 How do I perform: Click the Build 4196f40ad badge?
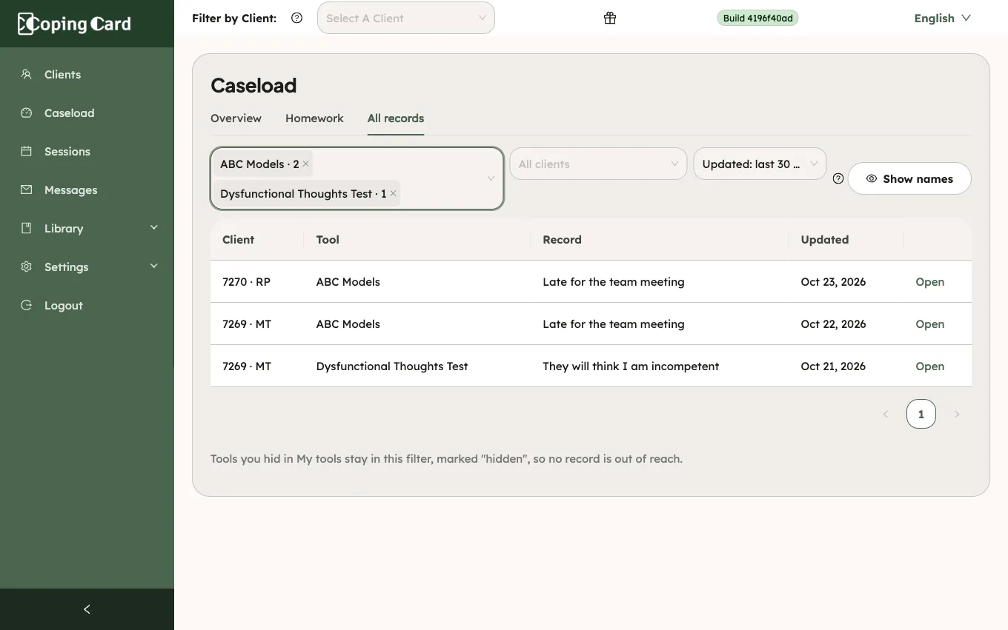pyautogui.click(x=757, y=18)
